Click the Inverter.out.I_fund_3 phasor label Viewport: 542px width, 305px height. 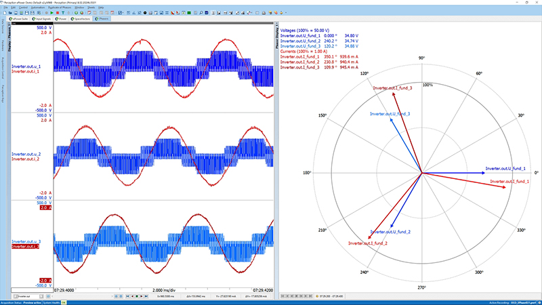click(x=392, y=88)
